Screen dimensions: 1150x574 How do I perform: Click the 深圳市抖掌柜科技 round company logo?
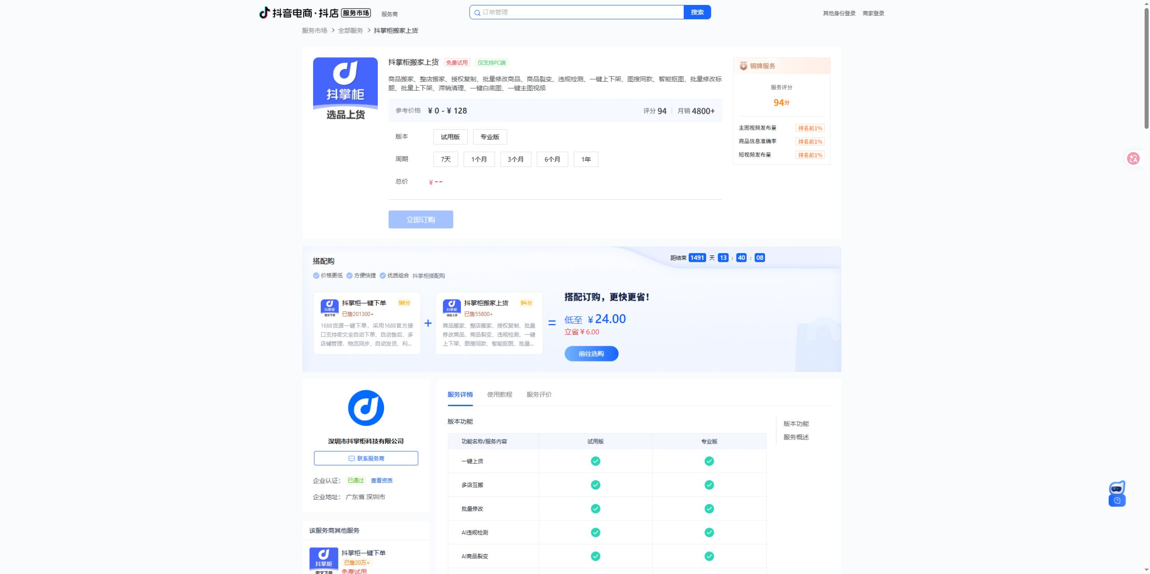pyautogui.click(x=366, y=408)
